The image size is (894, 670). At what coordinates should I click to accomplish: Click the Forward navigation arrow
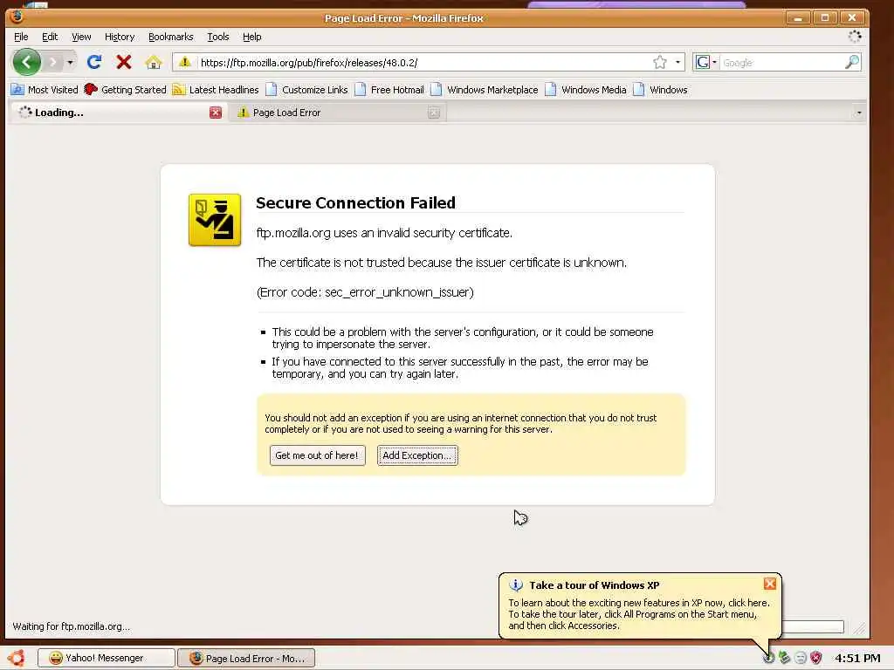[52, 62]
